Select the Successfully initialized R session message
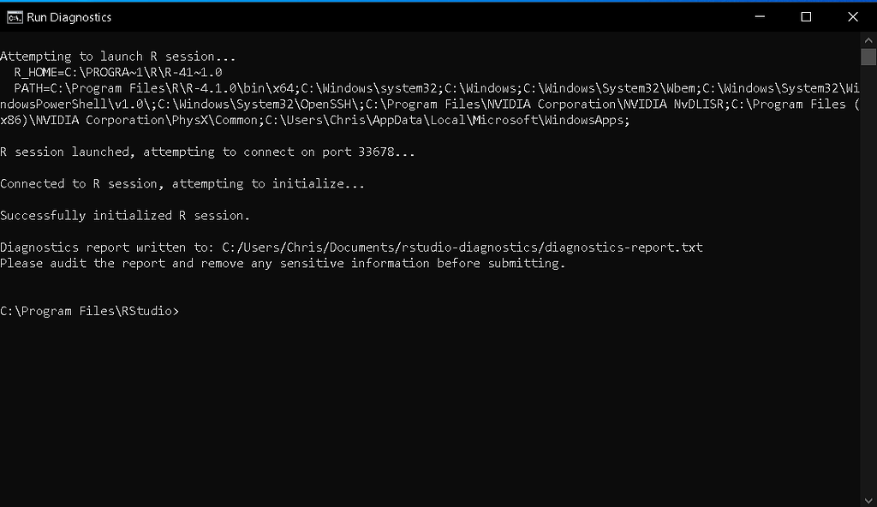 click(124, 215)
